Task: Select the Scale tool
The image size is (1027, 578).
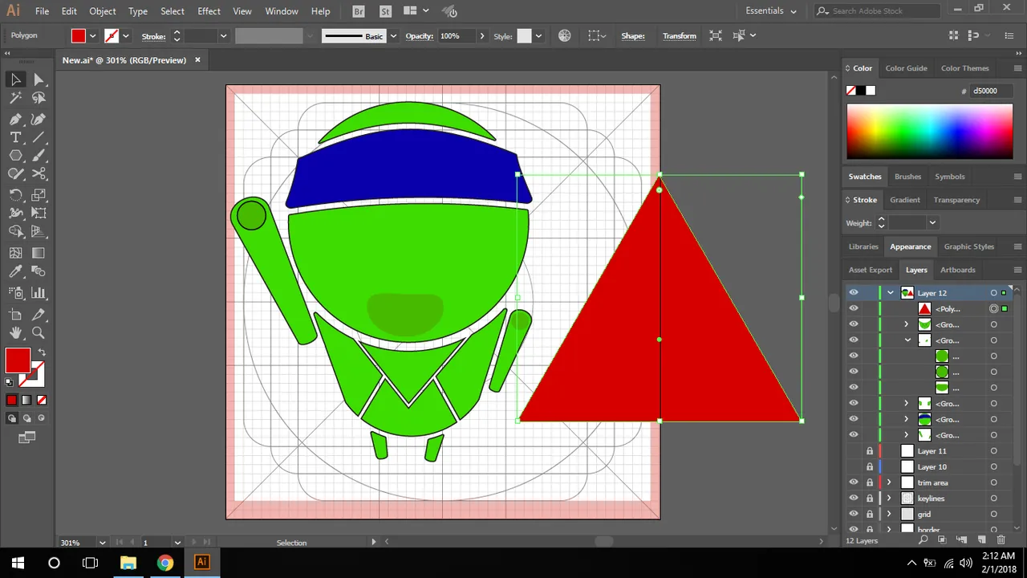Action: click(x=39, y=195)
